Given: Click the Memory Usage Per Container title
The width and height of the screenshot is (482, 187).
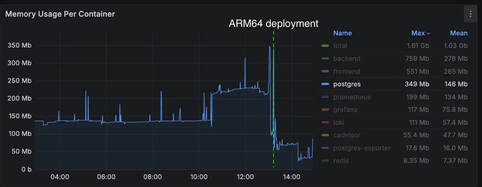Looking at the screenshot, I should [x=60, y=14].
